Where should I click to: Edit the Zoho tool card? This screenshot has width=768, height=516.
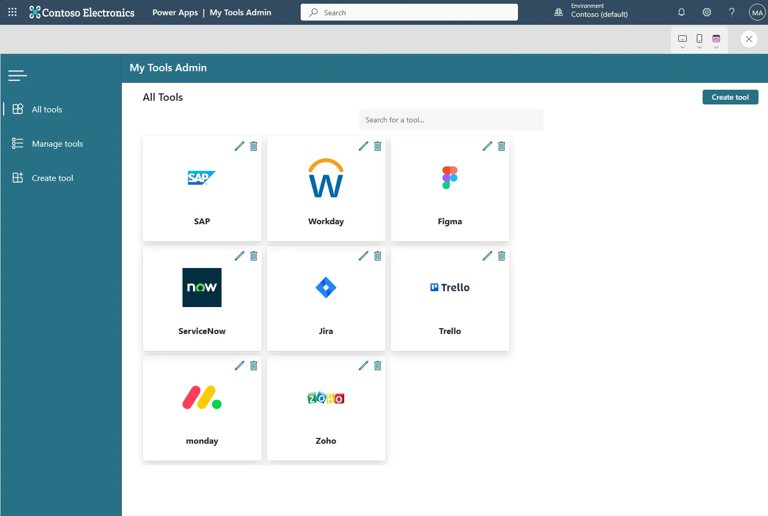(363, 366)
